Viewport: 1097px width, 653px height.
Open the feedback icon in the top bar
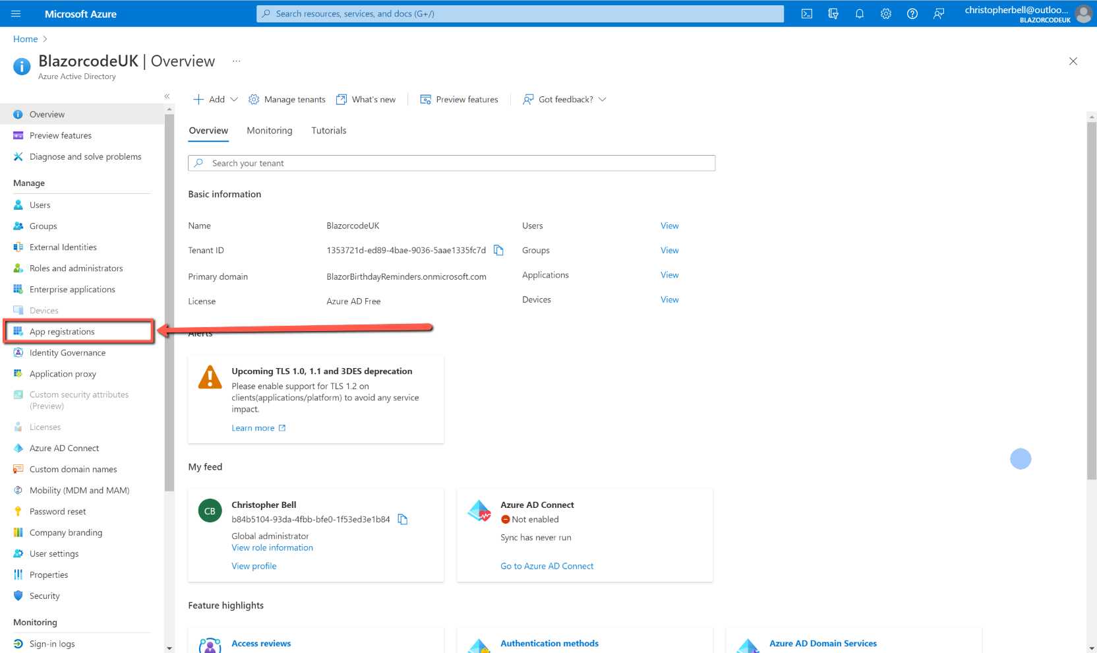tap(939, 13)
